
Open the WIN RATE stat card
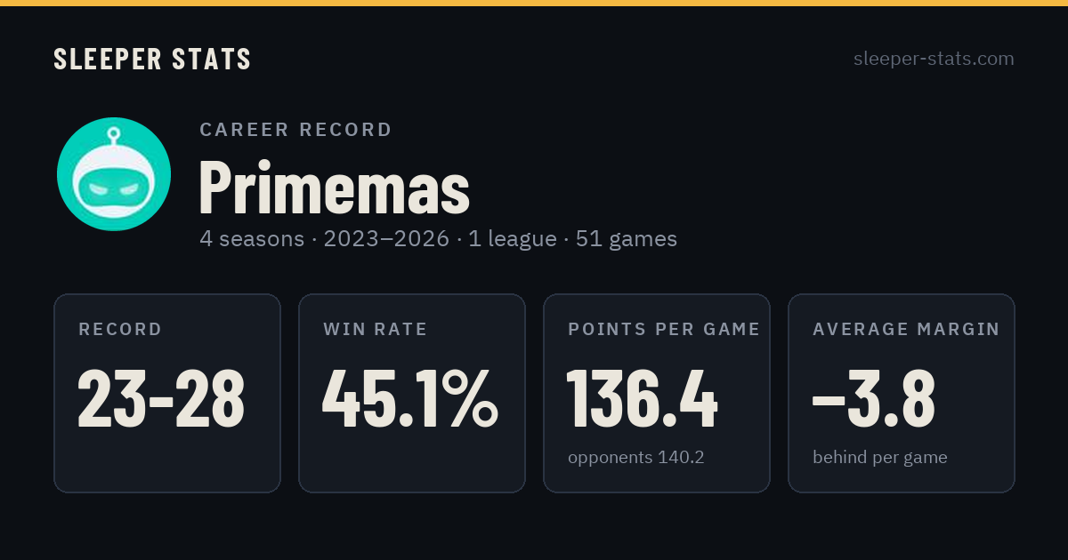(x=412, y=393)
